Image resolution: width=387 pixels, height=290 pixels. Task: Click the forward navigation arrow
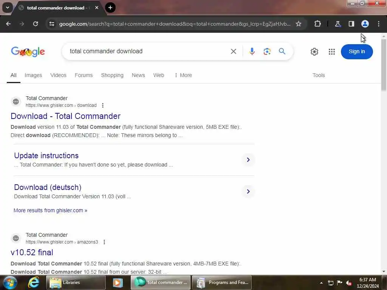22,24
